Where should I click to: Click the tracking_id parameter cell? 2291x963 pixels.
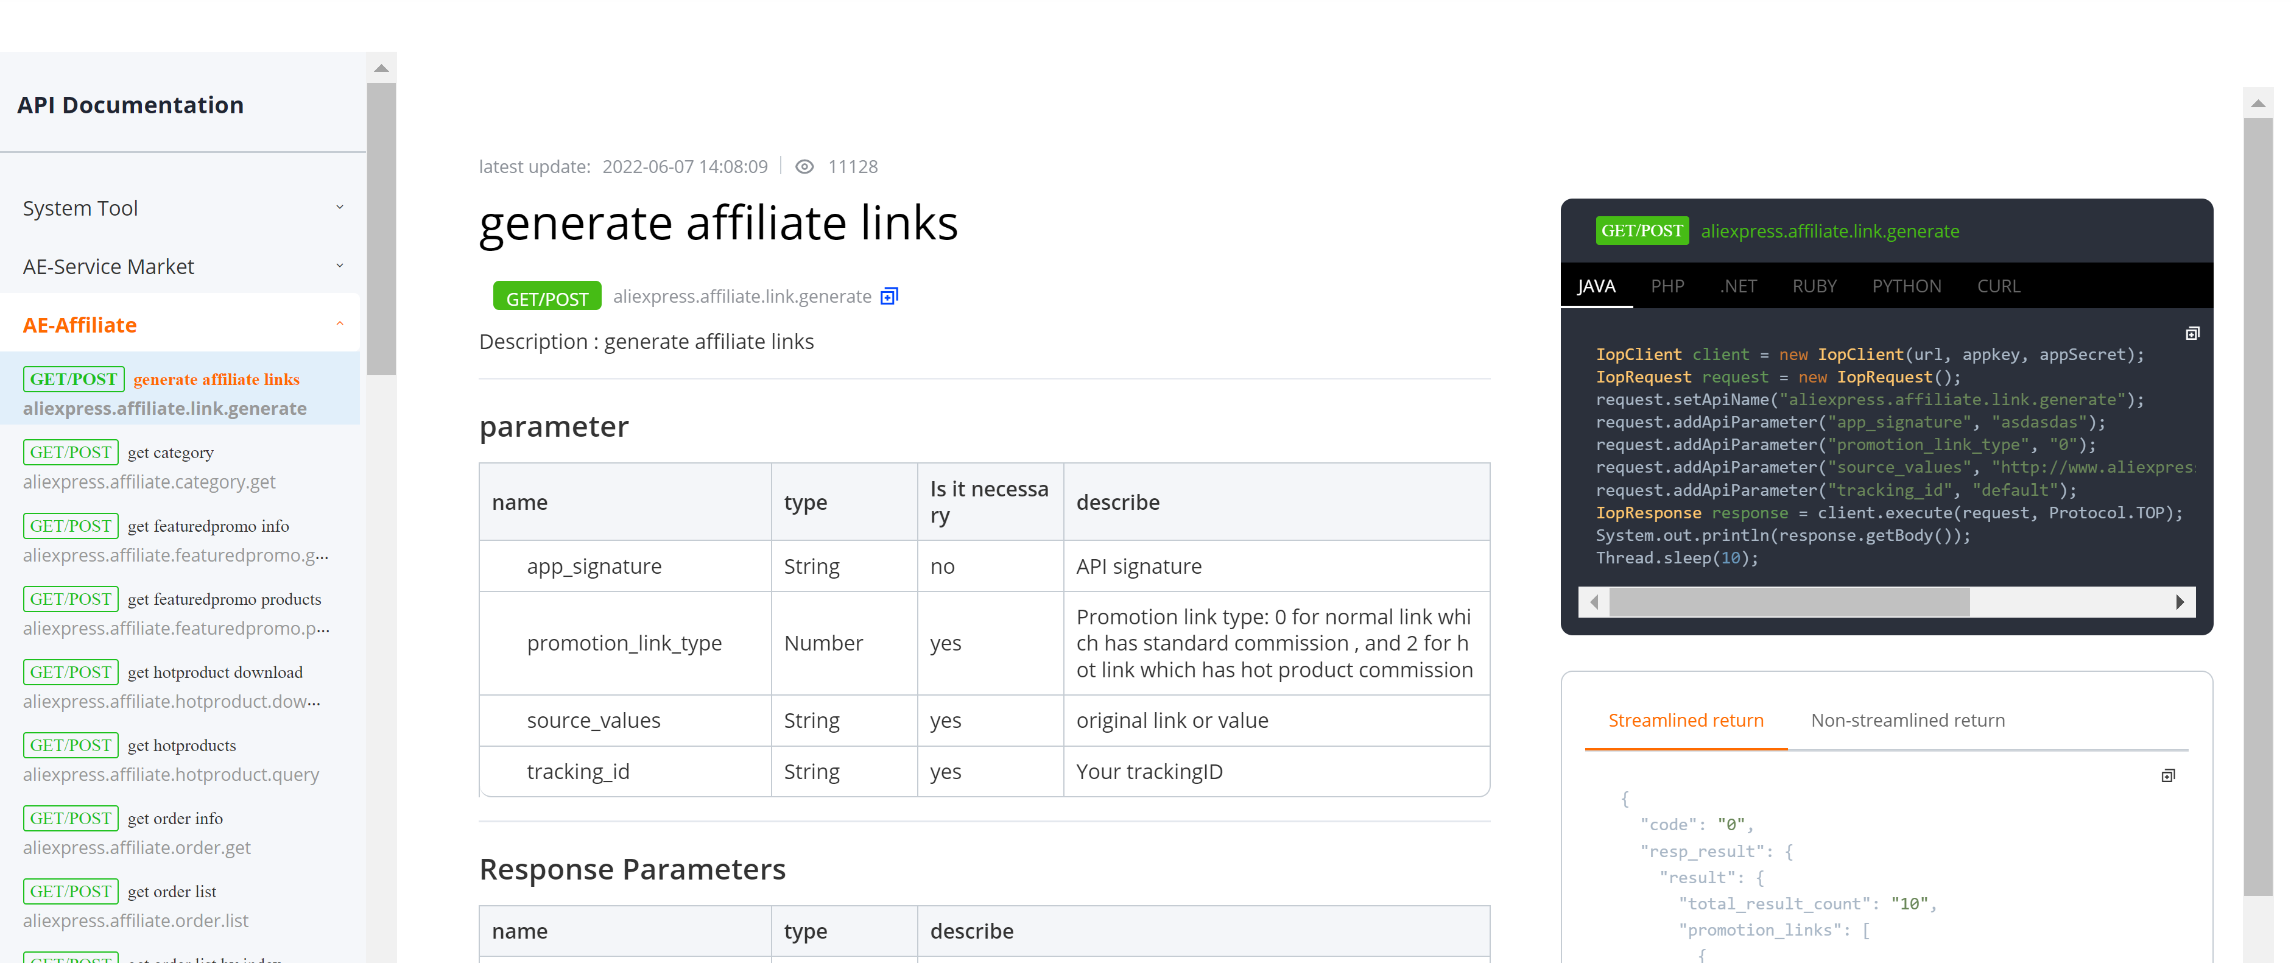(625, 771)
